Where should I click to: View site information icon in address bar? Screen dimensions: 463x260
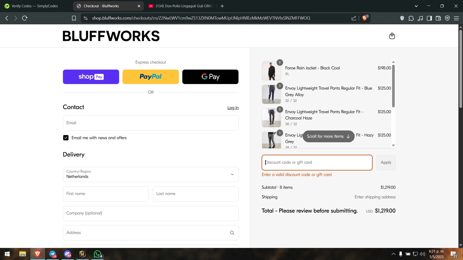86,18
